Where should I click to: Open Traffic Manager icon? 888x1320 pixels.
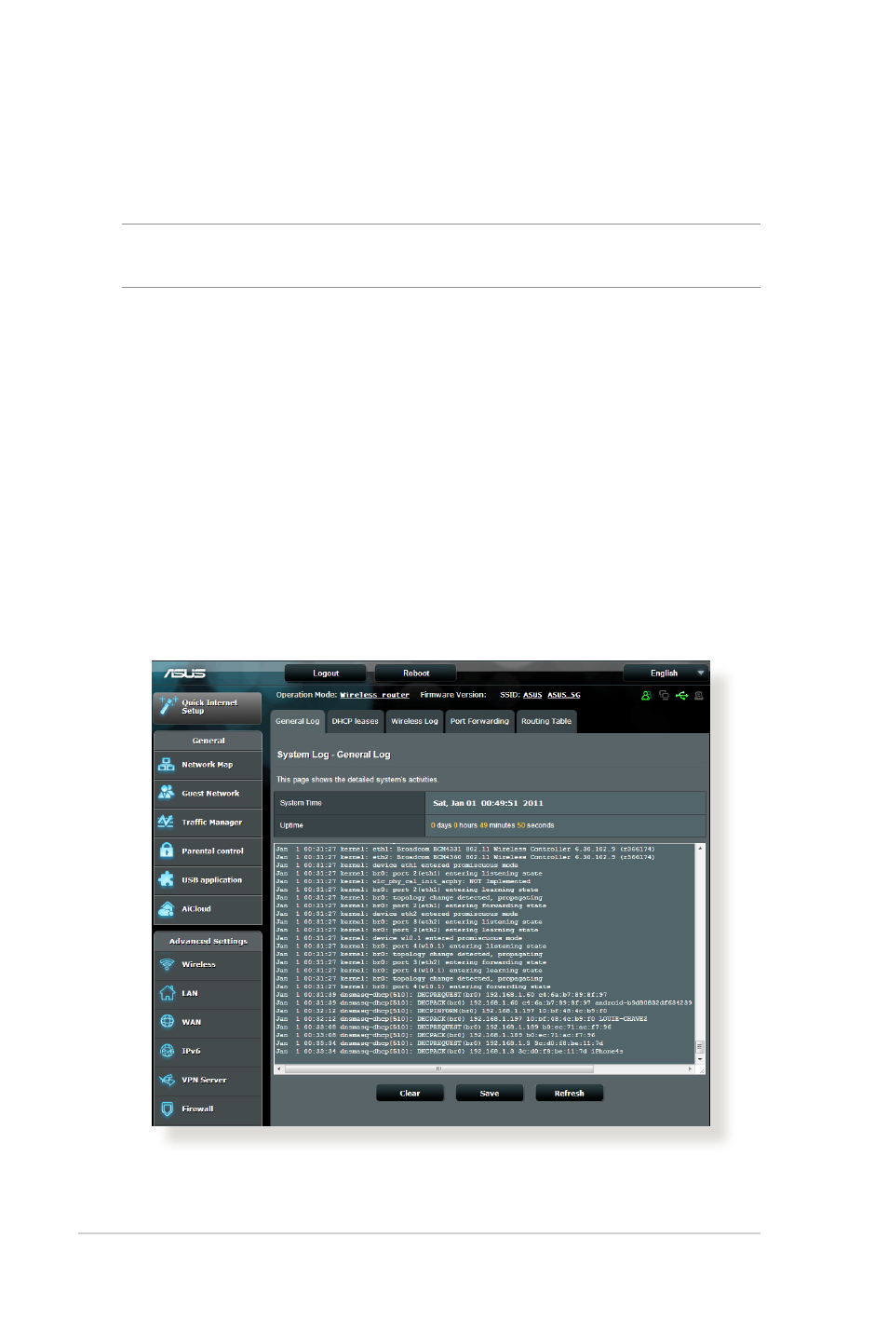pos(167,822)
